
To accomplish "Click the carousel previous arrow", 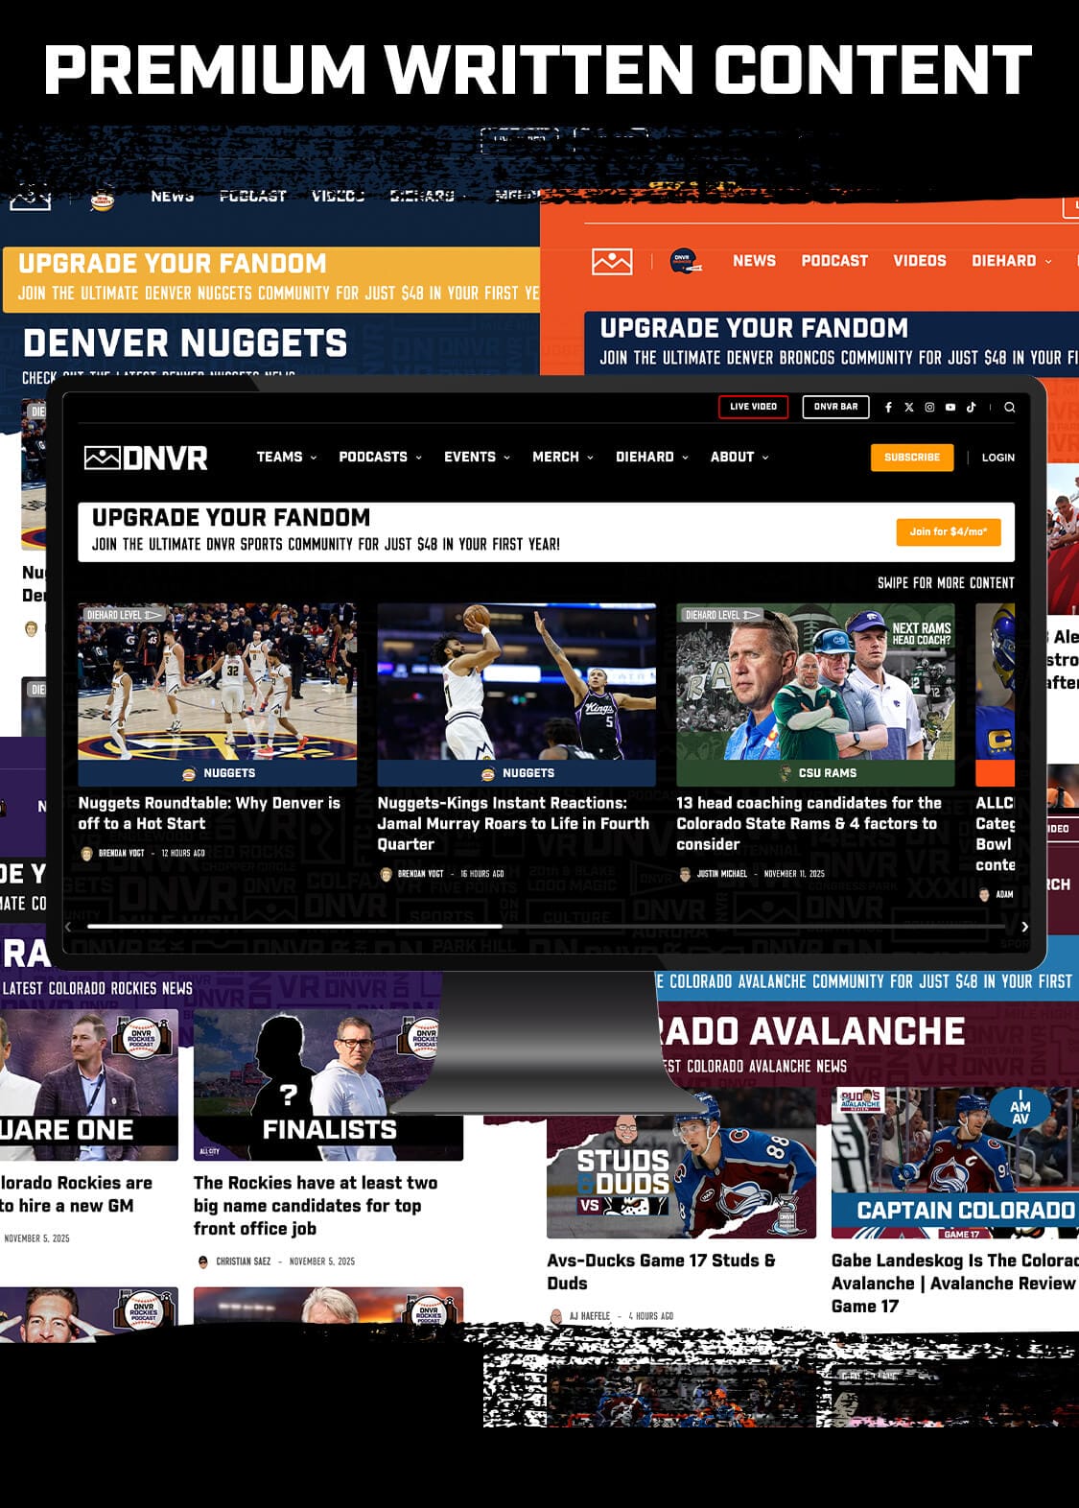I will click(68, 927).
